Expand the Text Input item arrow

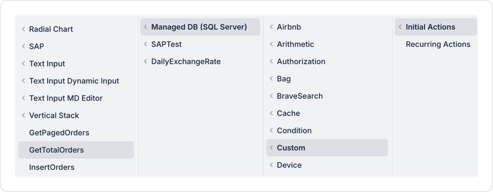tap(23, 64)
